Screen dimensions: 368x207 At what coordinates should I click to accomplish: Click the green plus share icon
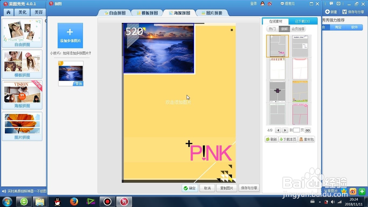362,191
